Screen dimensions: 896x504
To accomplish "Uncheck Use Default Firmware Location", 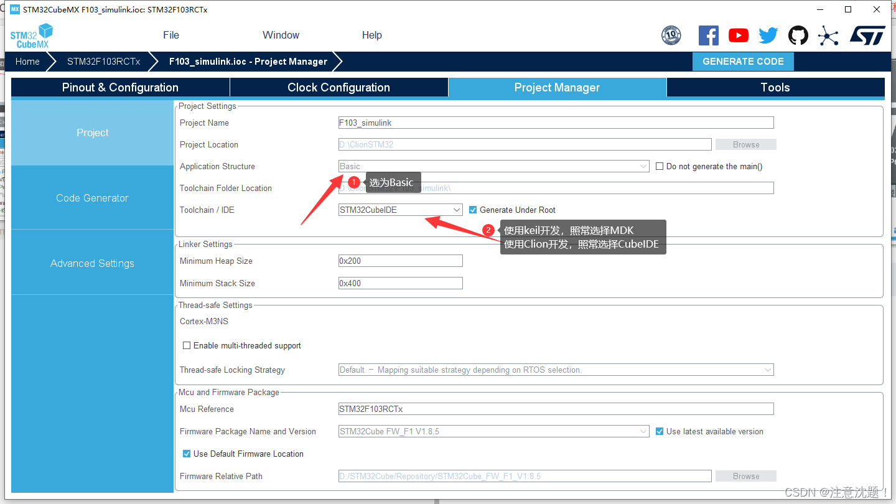I will (187, 454).
